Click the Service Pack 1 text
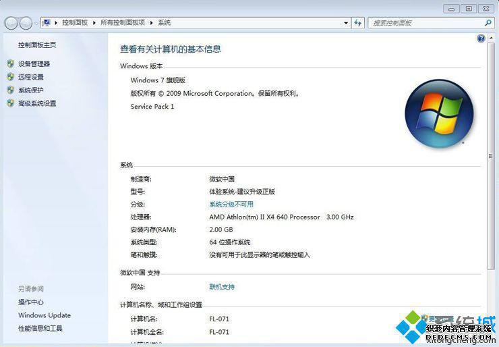Image resolution: width=499 pixels, height=347 pixels. pyautogui.click(x=152, y=107)
